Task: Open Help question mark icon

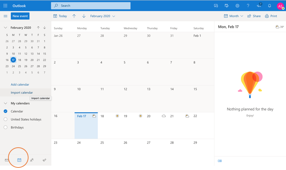Action: (248, 5)
